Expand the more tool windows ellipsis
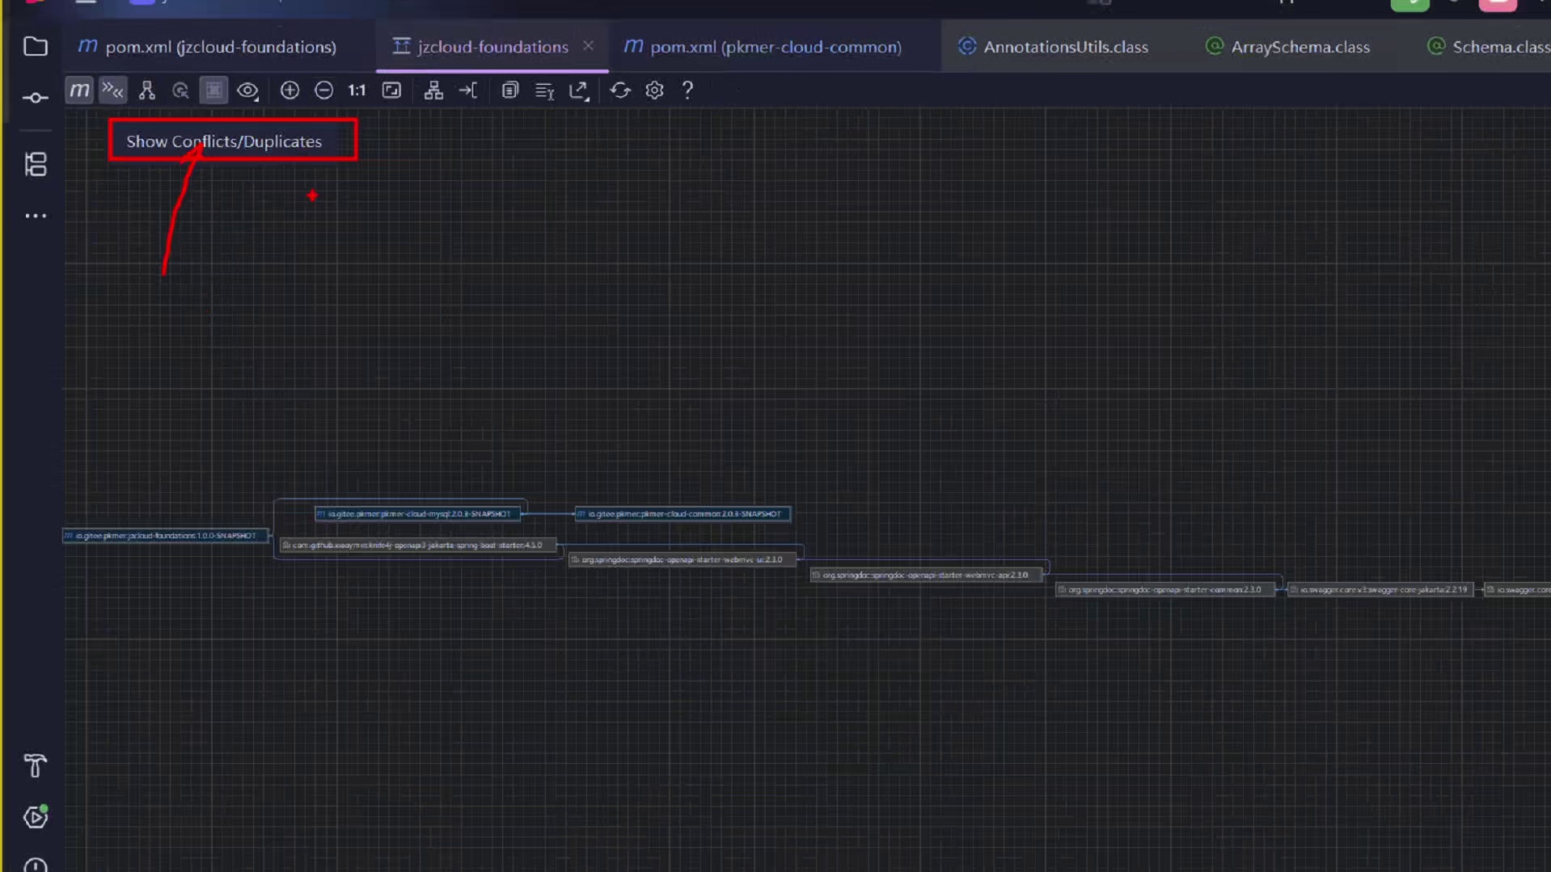The width and height of the screenshot is (1551, 872). 36,216
